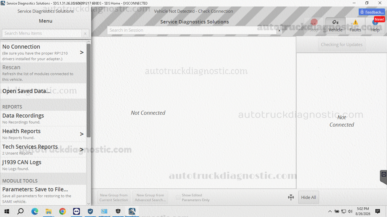Open the Control Panel icon in the taskbar
The image size is (387, 217).
tap(104, 211)
